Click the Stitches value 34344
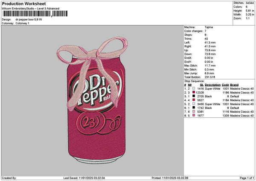 [x=250, y=3]
